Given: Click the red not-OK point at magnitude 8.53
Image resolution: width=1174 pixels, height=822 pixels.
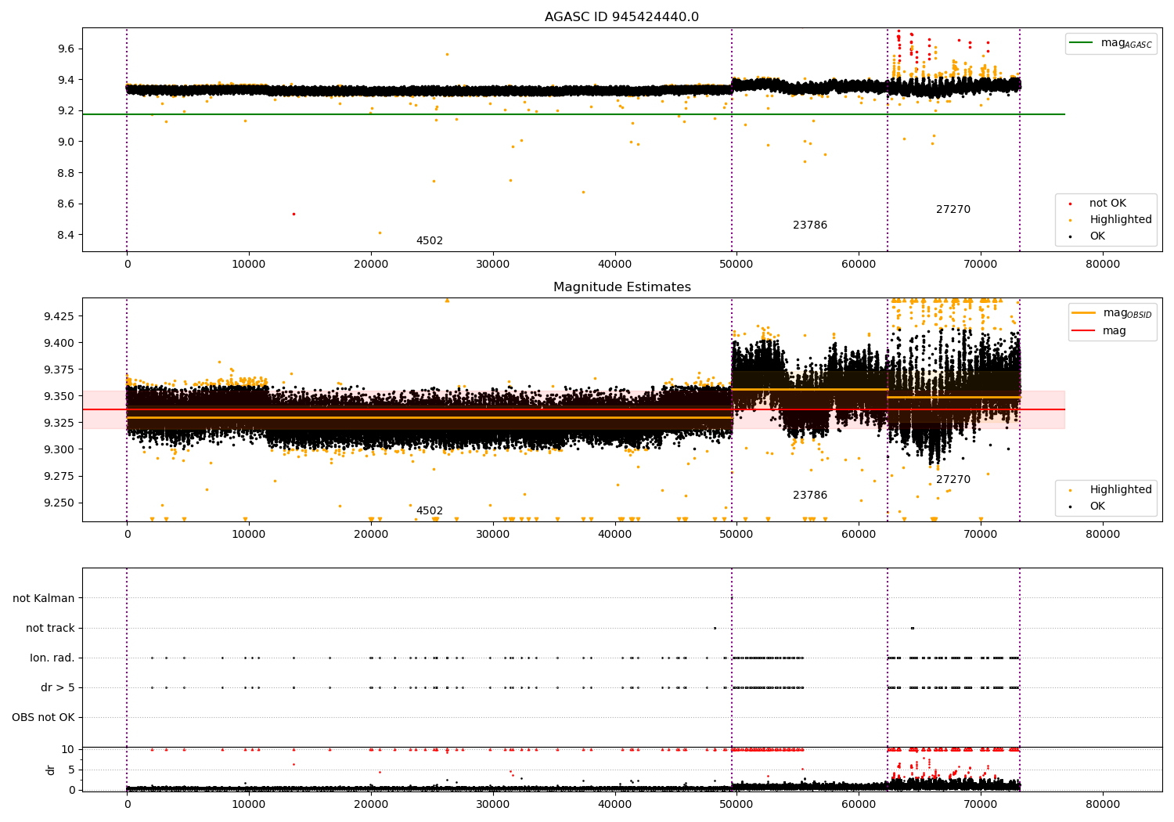Looking at the screenshot, I should point(293,214).
